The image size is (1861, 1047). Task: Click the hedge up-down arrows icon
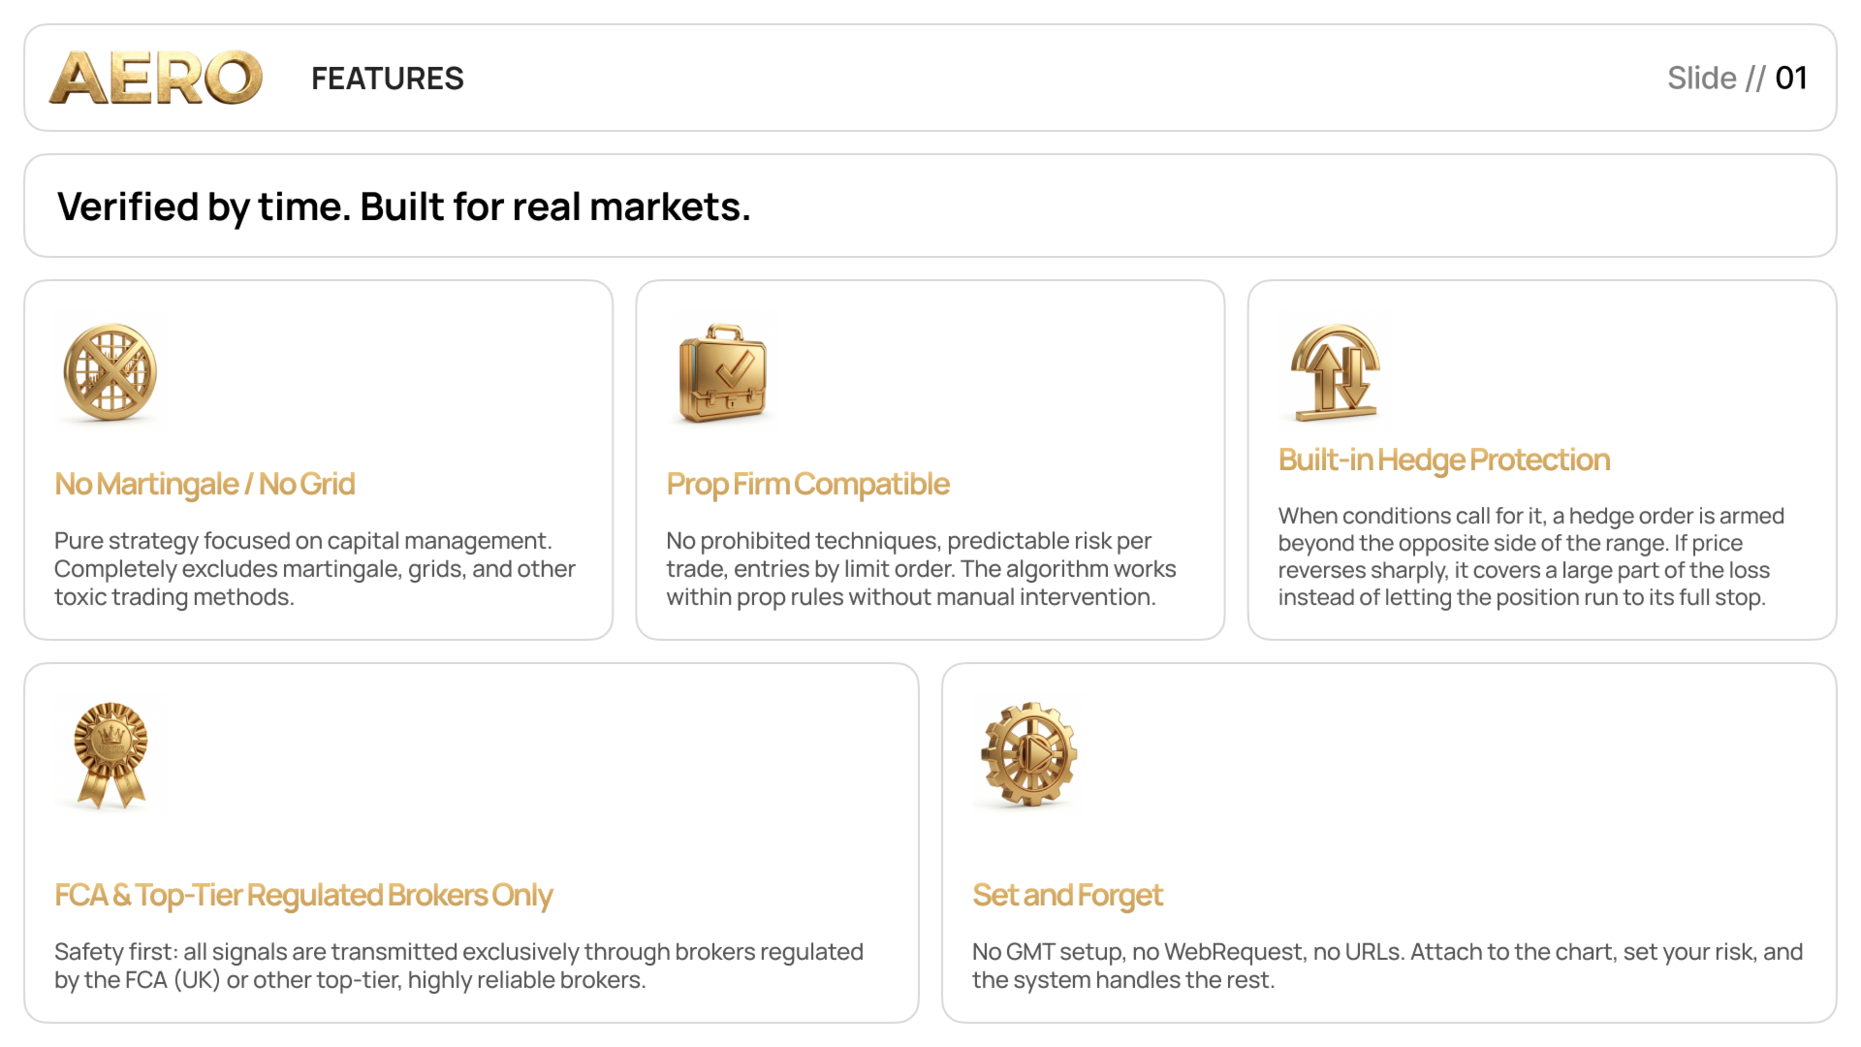(1335, 372)
